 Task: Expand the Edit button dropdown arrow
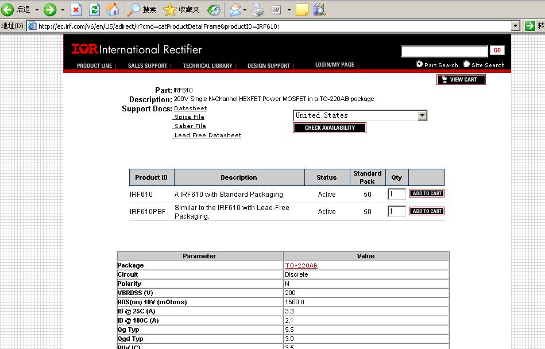tap(289, 10)
